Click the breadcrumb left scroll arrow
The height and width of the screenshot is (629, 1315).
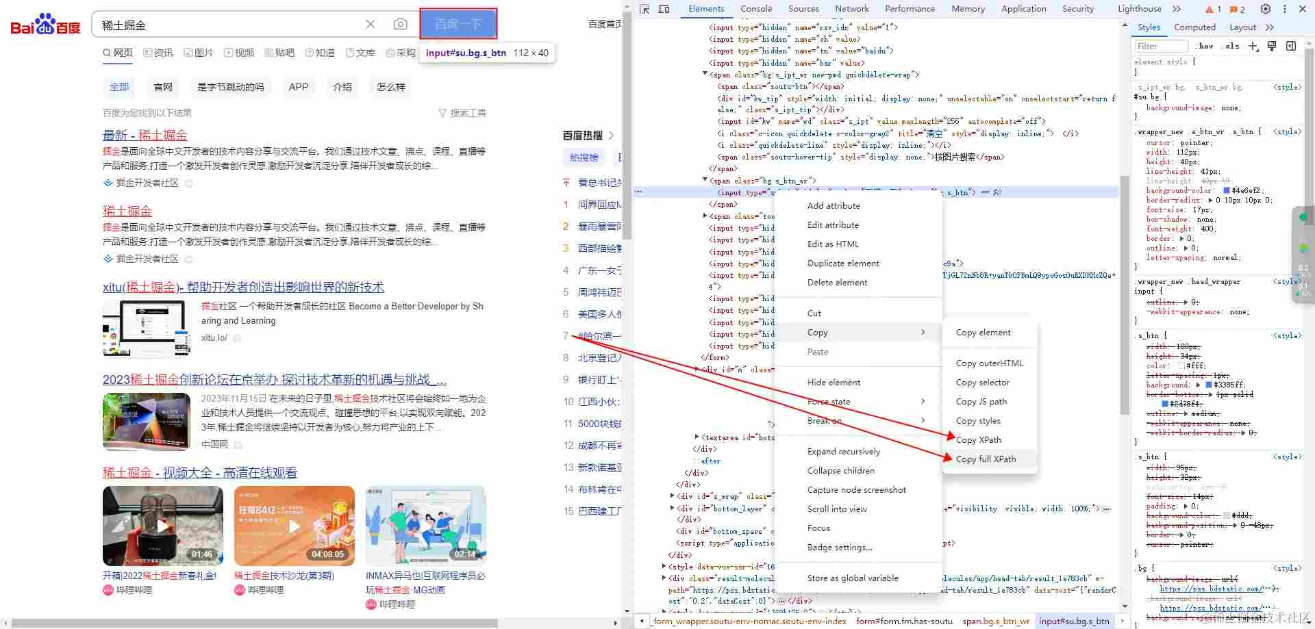point(642,621)
